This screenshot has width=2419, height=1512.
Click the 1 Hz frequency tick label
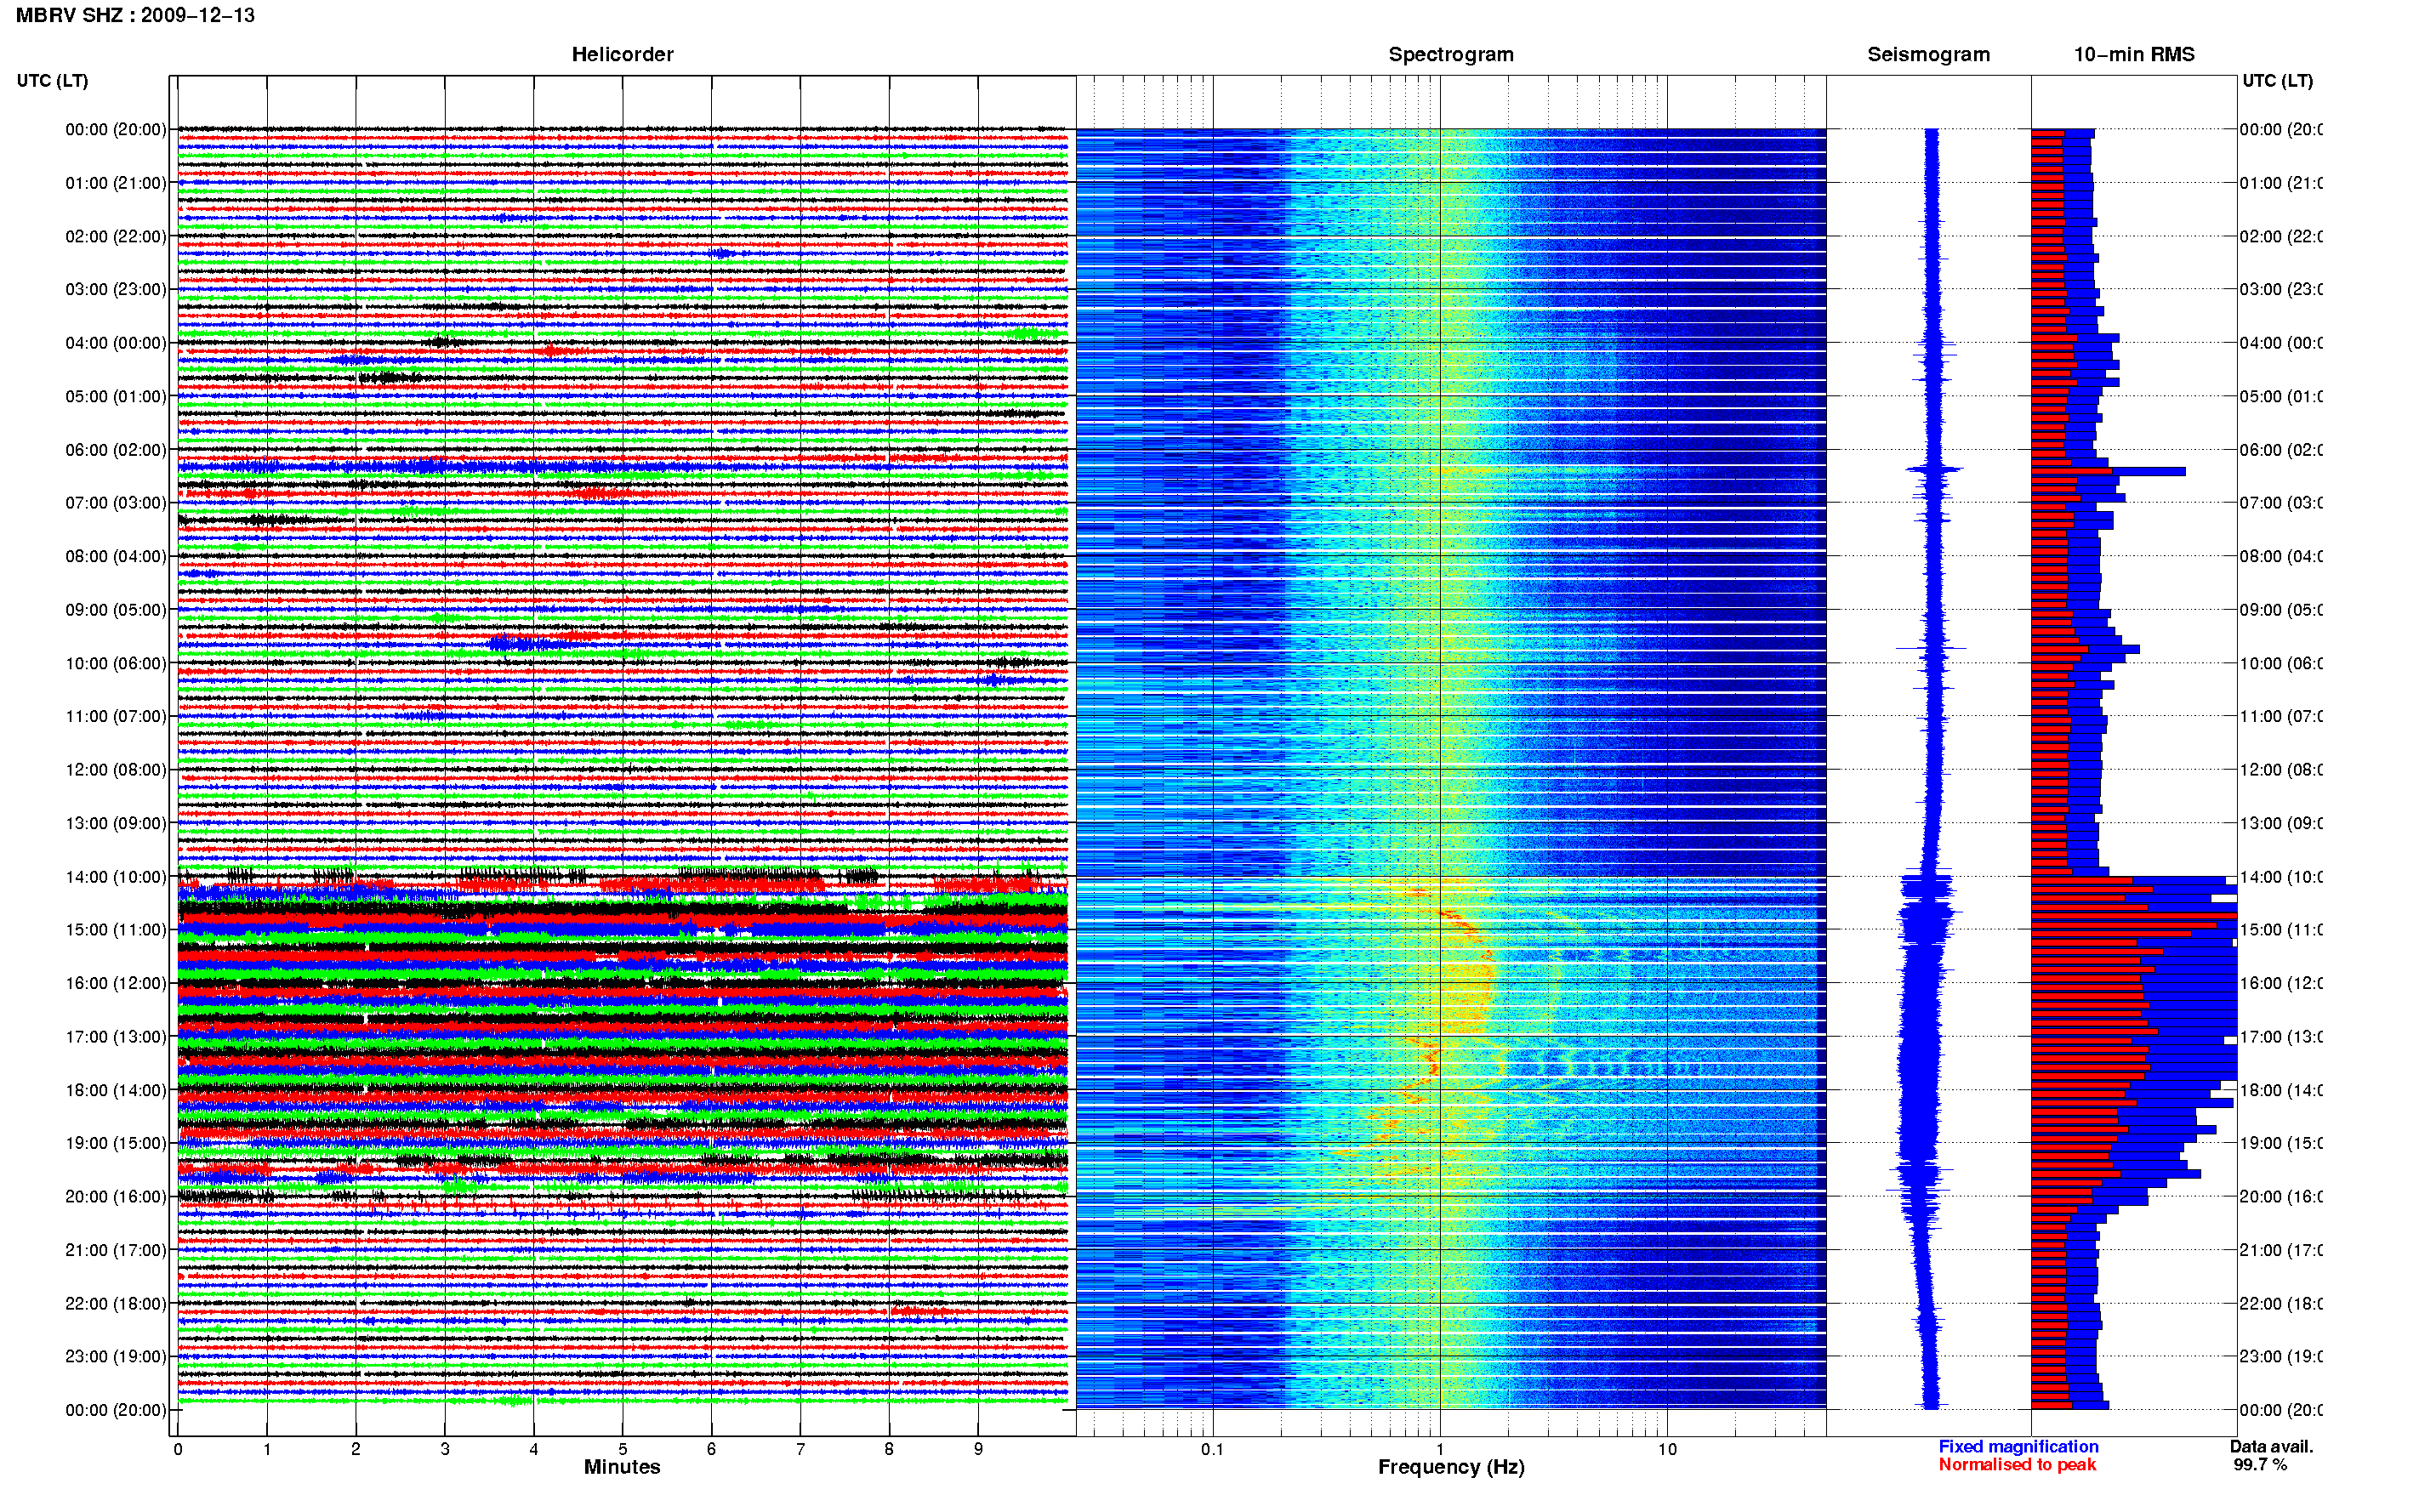pyautogui.click(x=1440, y=1449)
